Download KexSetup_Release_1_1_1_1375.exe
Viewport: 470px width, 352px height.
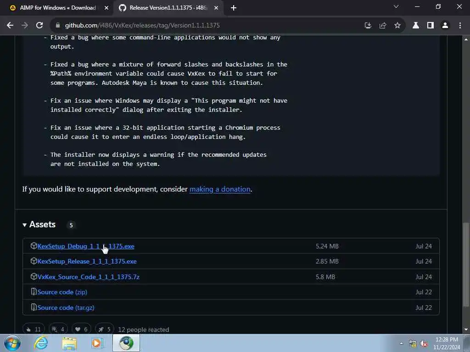[87, 261]
